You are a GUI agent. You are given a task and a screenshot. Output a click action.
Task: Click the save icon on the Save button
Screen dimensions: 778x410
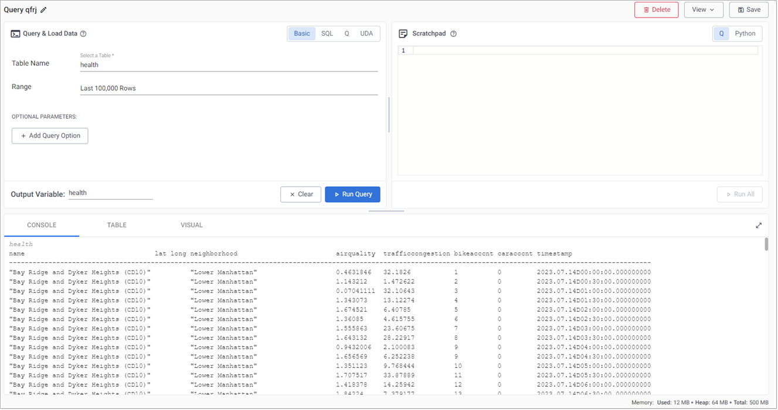[x=742, y=9]
